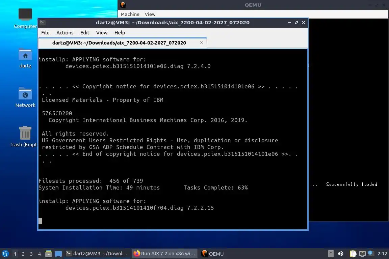This screenshot has width=389, height=259.
Task: Switch to workspace 1
Action: pos(15,254)
